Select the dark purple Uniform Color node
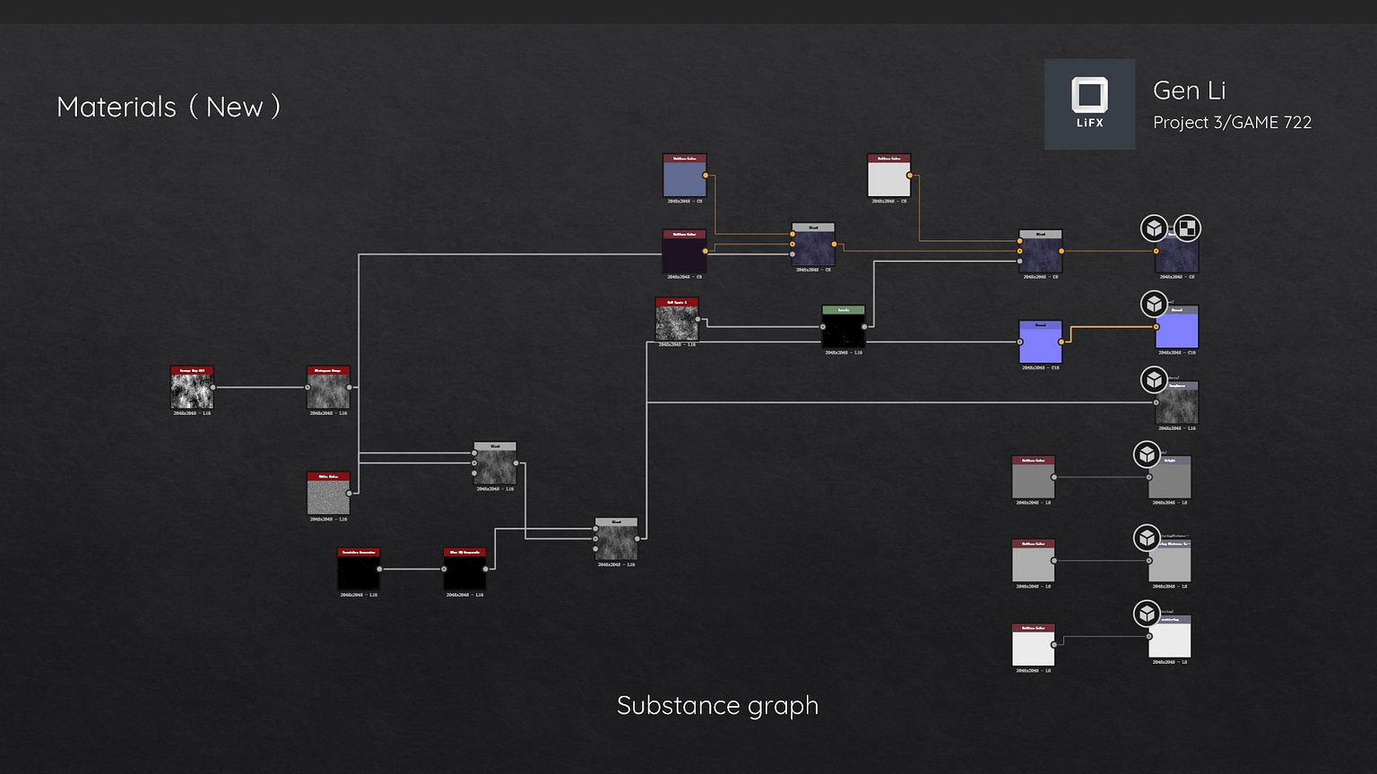Viewport: 1377px width, 774px height. click(x=685, y=251)
